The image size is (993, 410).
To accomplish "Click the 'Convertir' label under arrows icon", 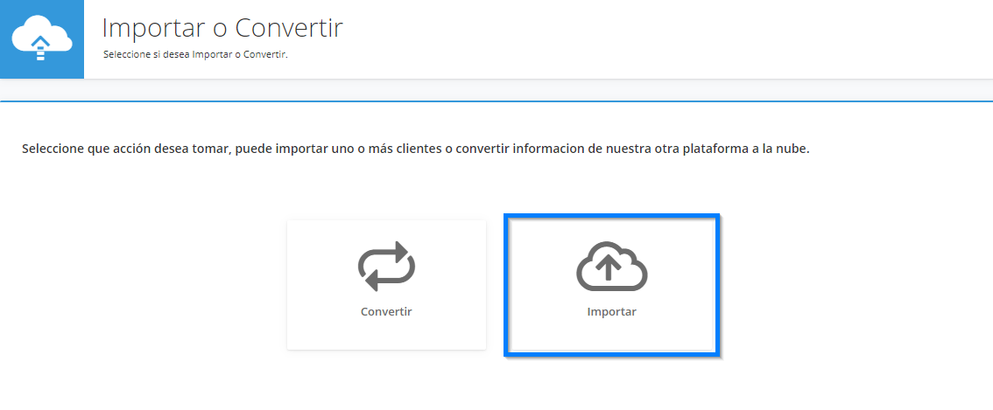I will [386, 312].
